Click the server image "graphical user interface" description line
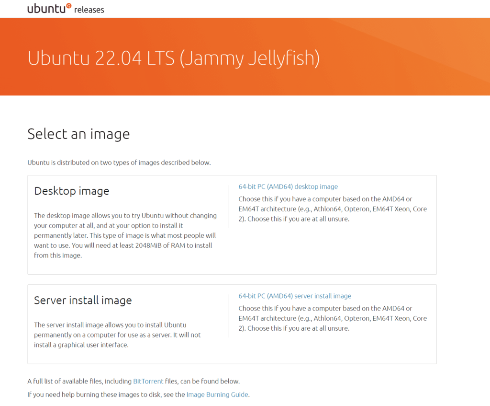Viewport: 490px width, 406px height. coord(81,345)
